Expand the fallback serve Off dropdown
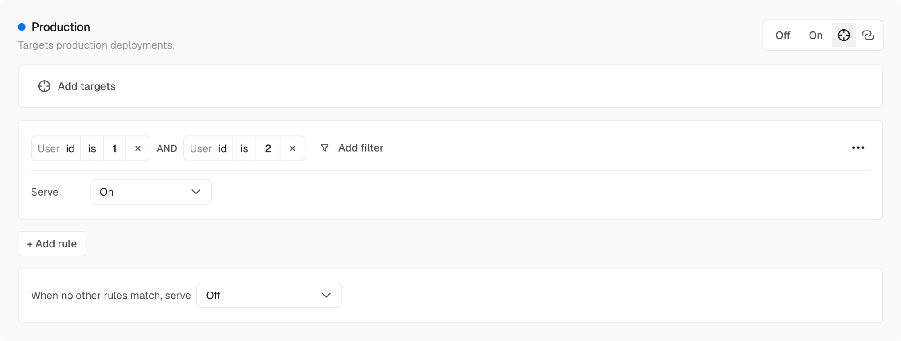The width and height of the screenshot is (901, 341). [269, 296]
